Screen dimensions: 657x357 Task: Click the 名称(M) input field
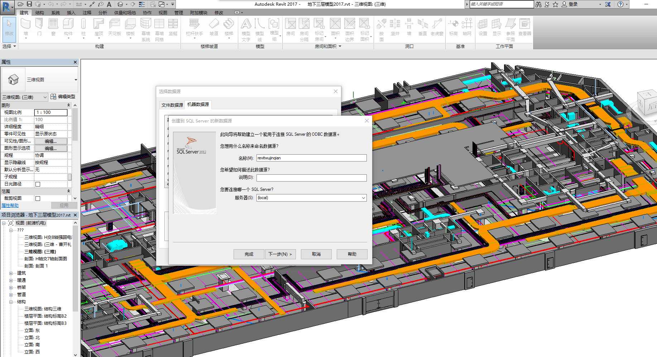click(311, 158)
